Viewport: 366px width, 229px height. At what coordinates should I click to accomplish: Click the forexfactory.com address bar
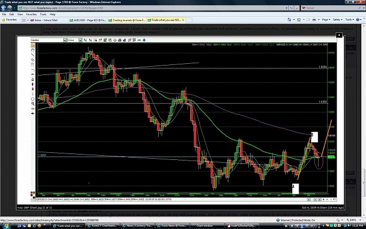[x=151, y=8]
